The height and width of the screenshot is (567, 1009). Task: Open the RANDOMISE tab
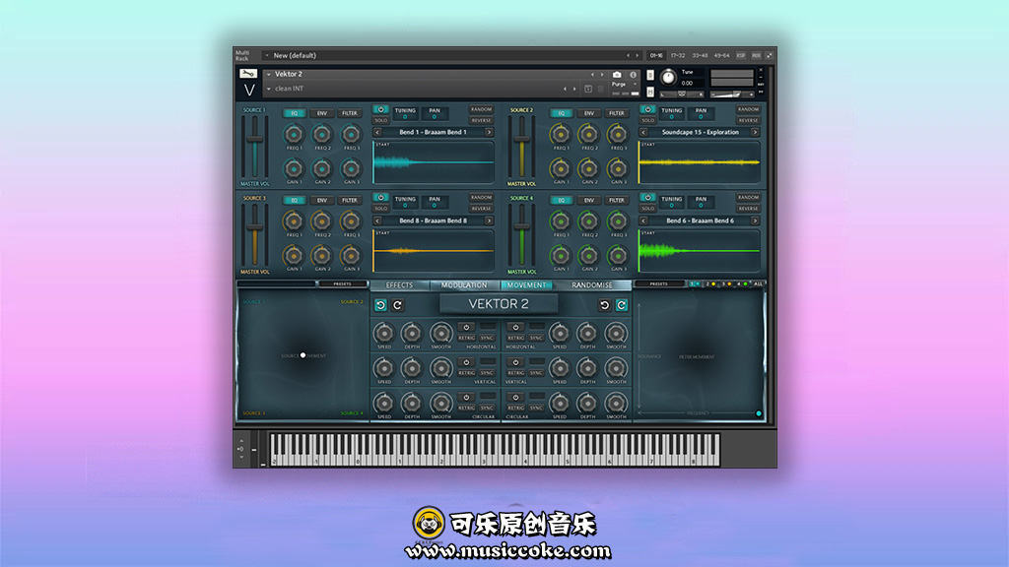pyautogui.click(x=592, y=284)
